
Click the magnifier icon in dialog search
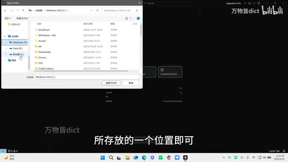pyautogui.click(x=137, y=10)
